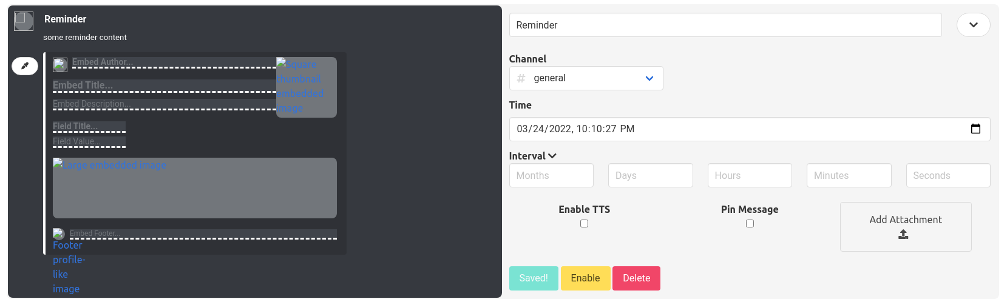Viewport: 1007px width, 299px height.
Task: Delete the reminder with the red button
Action: click(x=636, y=278)
